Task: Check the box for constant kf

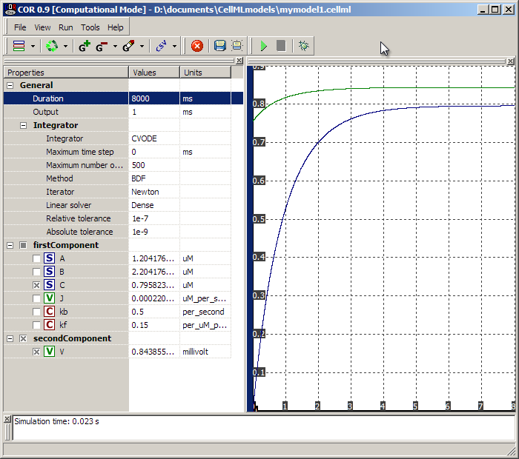Action: (x=36, y=325)
